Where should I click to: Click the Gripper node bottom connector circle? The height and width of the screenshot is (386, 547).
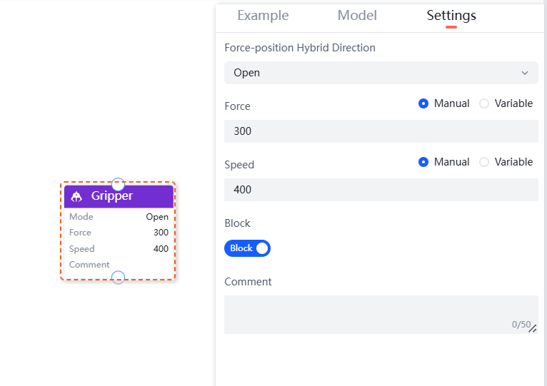point(119,278)
